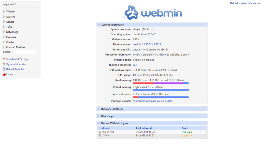Expand the Un-used Modules category arrow
This screenshot has width=261, height=151.
(x=4, y=47)
